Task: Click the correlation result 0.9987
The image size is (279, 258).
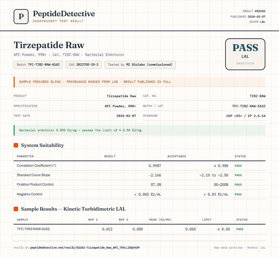Action: pyautogui.click(x=155, y=166)
